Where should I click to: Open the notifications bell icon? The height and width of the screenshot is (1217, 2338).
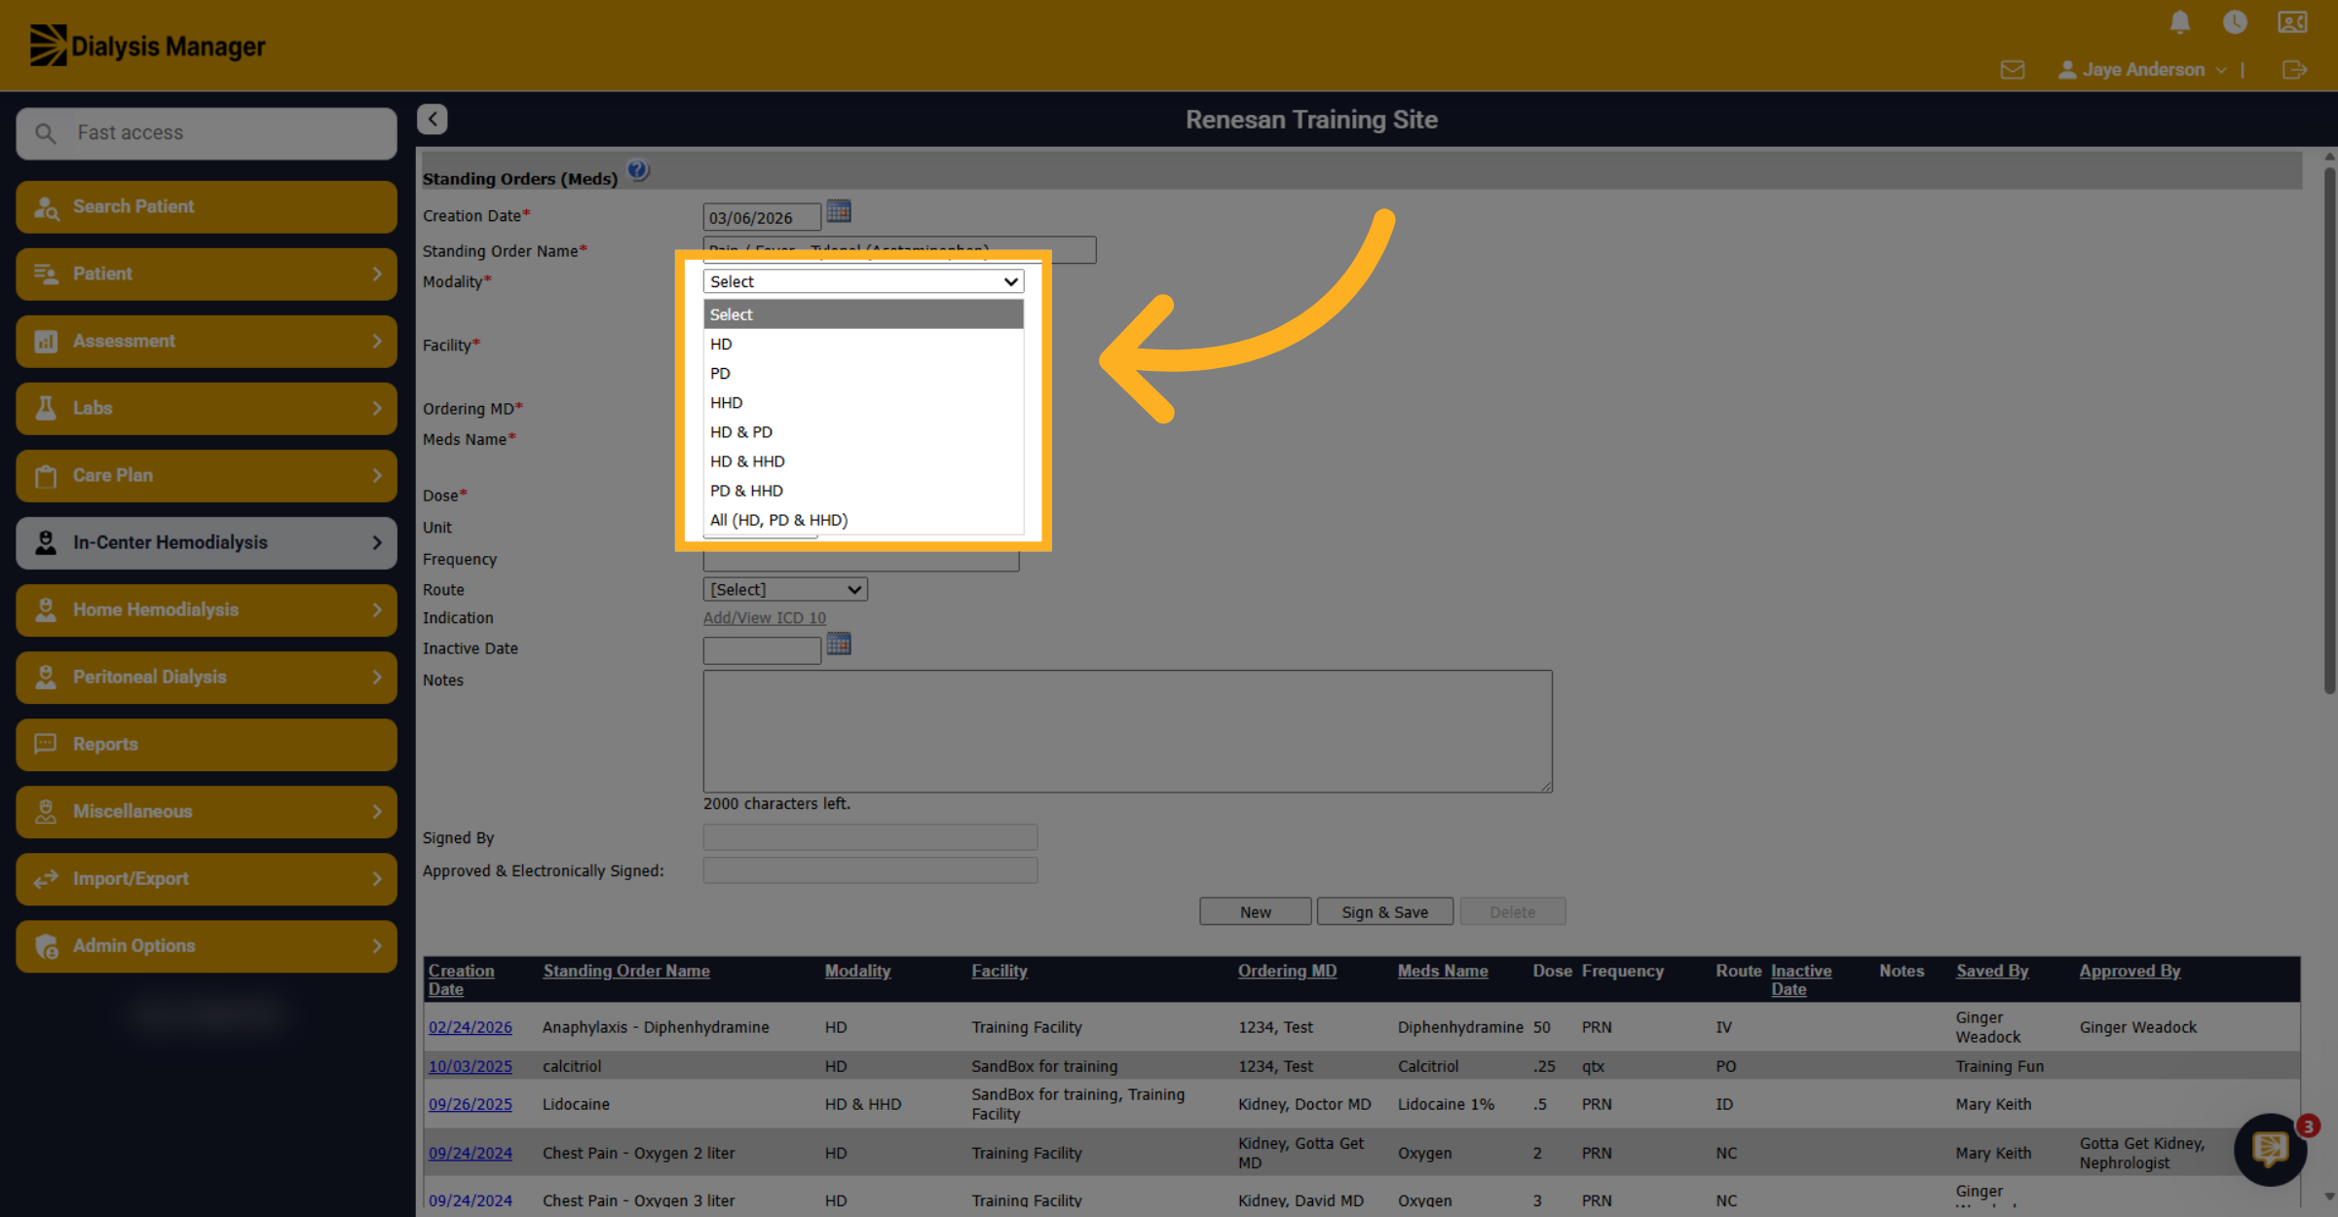2180,21
